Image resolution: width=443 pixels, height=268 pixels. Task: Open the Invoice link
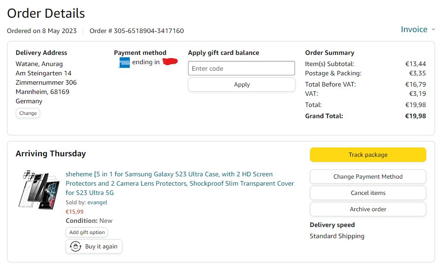[414, 29]
